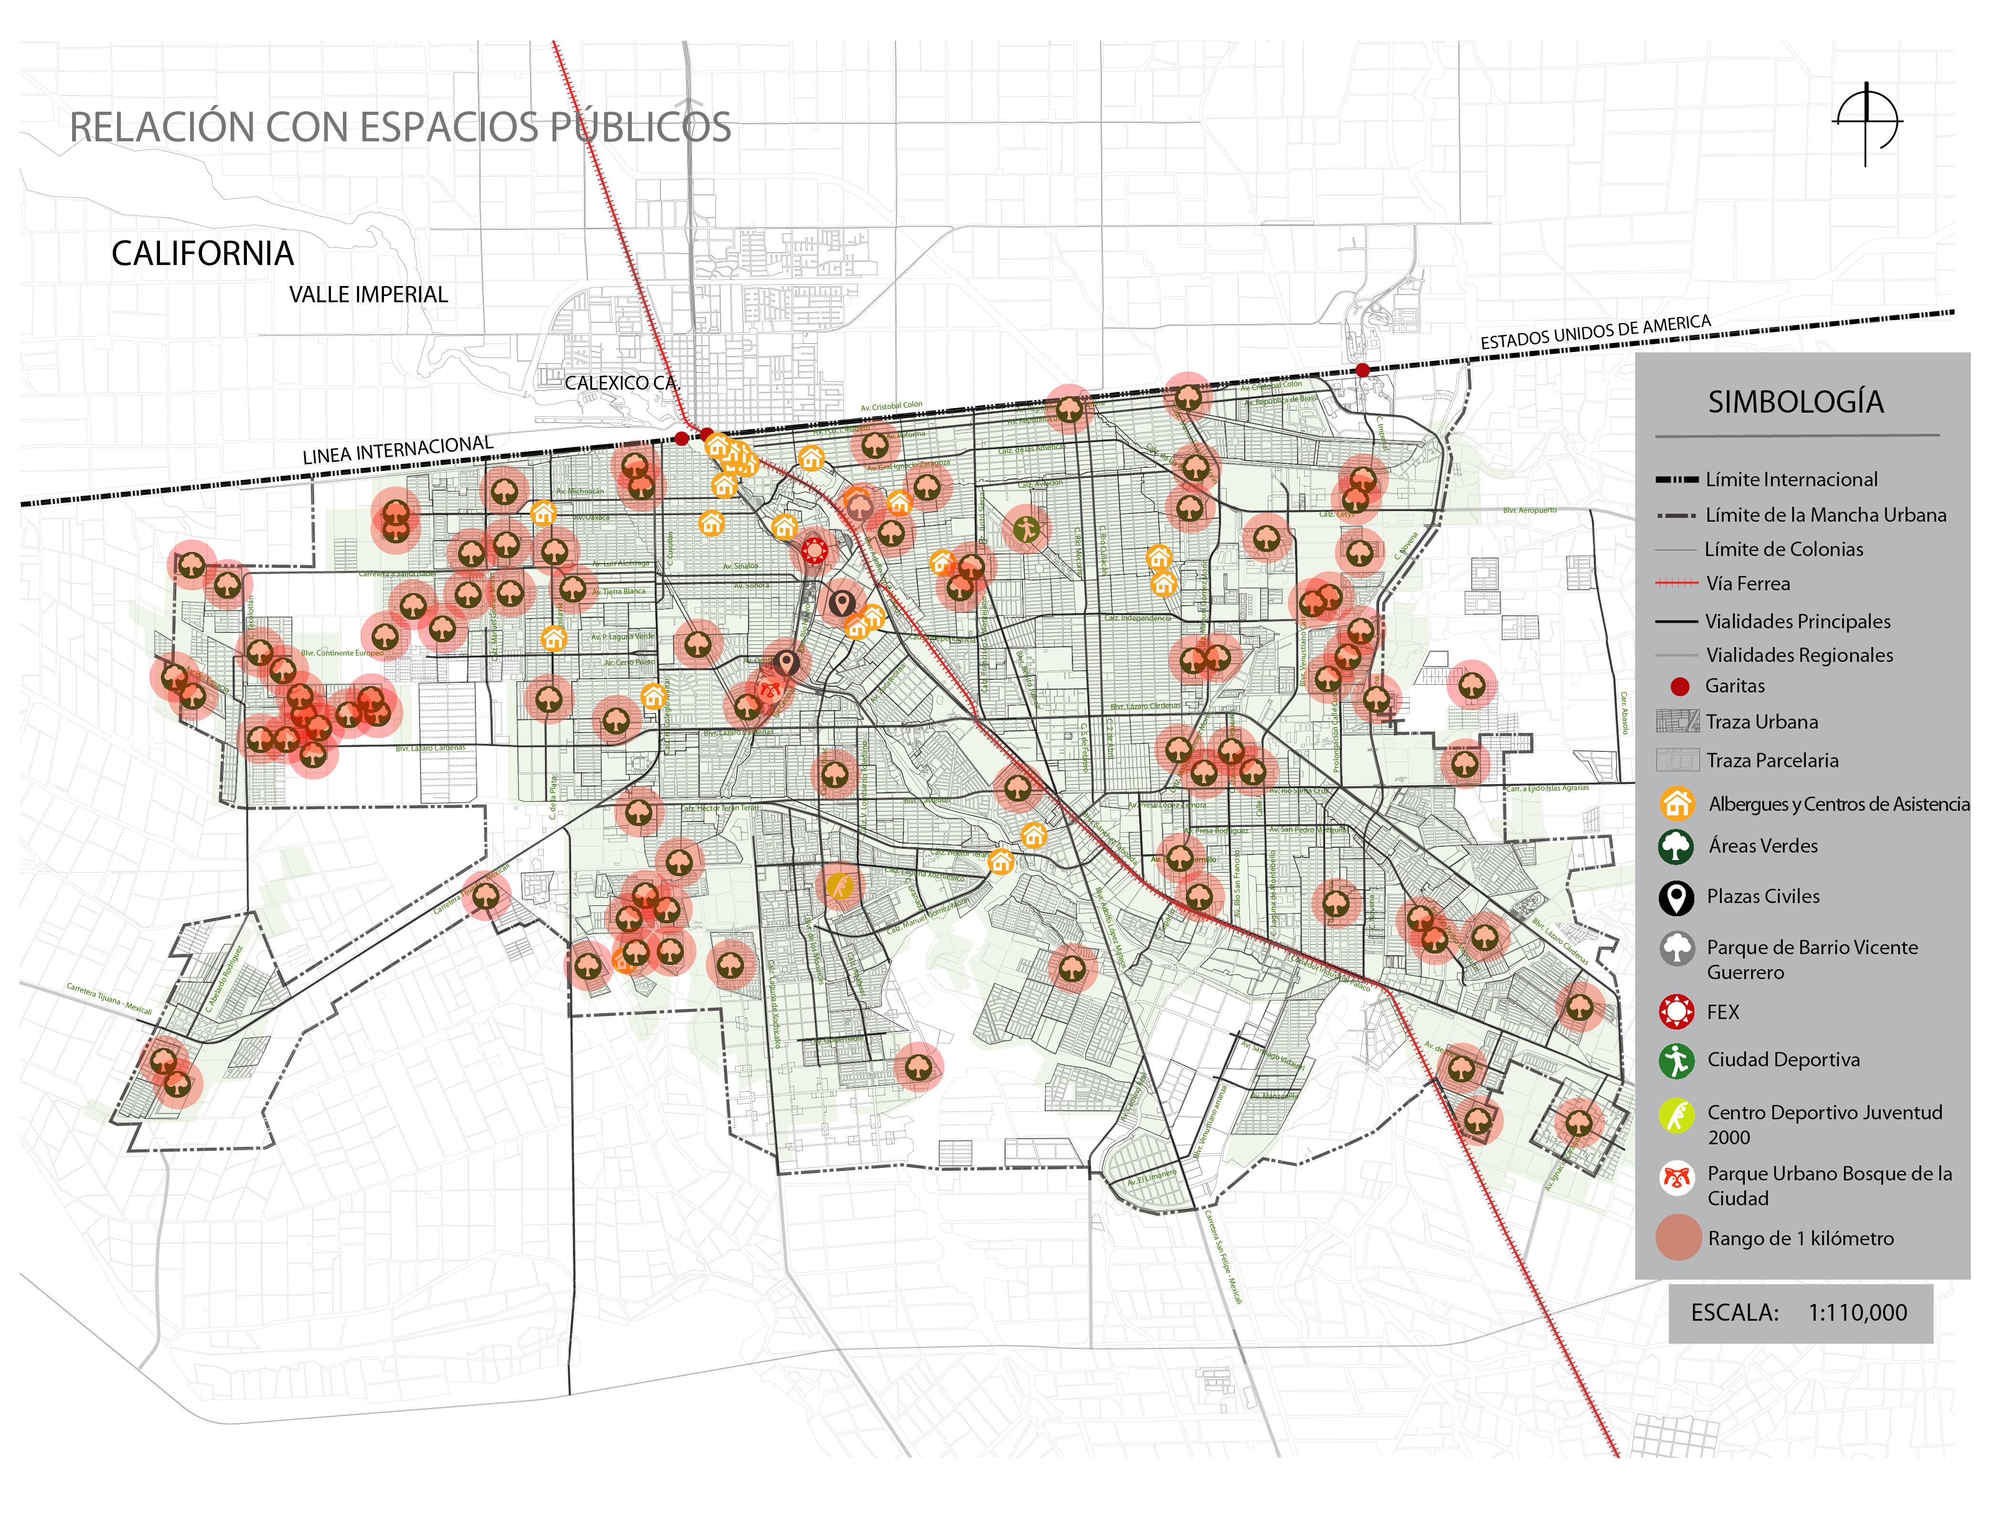Click the red Vía Ferrea line sample in legend

[1677, 583]
